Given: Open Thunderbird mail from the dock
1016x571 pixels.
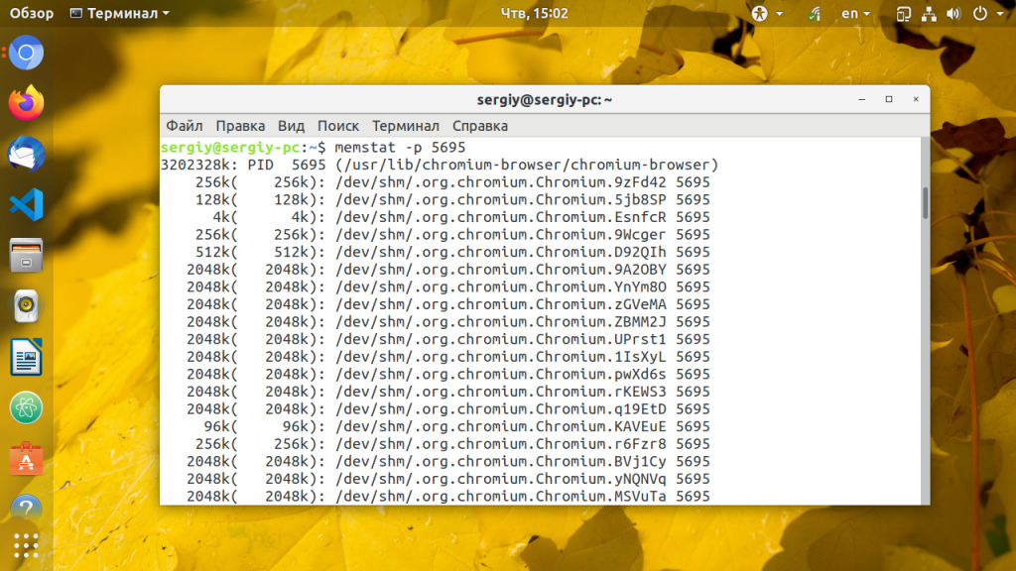Looking at the screenshot, I should coord(26,154).
